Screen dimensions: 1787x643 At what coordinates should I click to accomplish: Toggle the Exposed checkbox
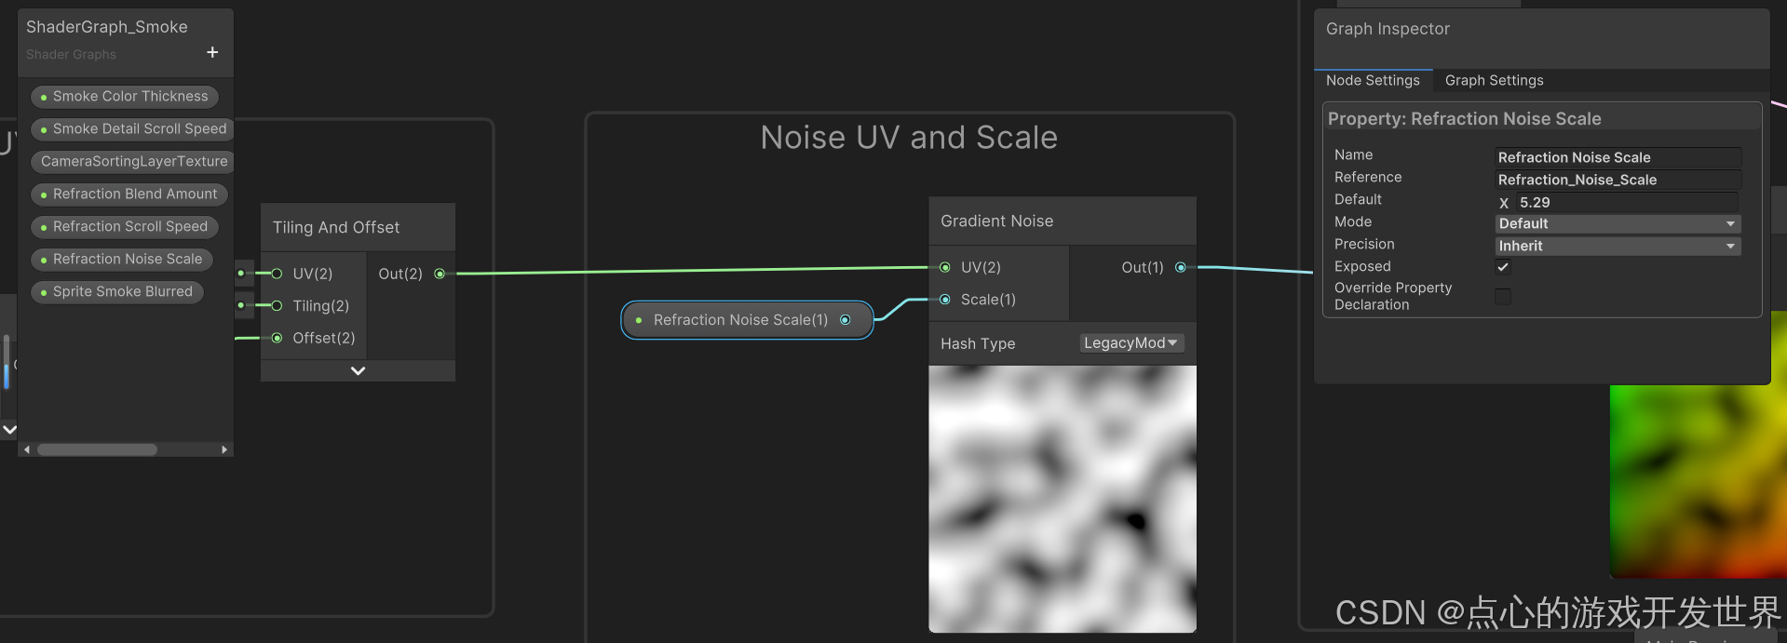[x=1503, y=267]
